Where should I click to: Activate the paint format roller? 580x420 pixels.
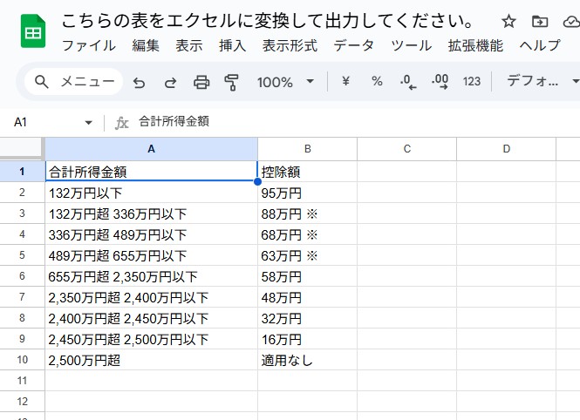232,82
